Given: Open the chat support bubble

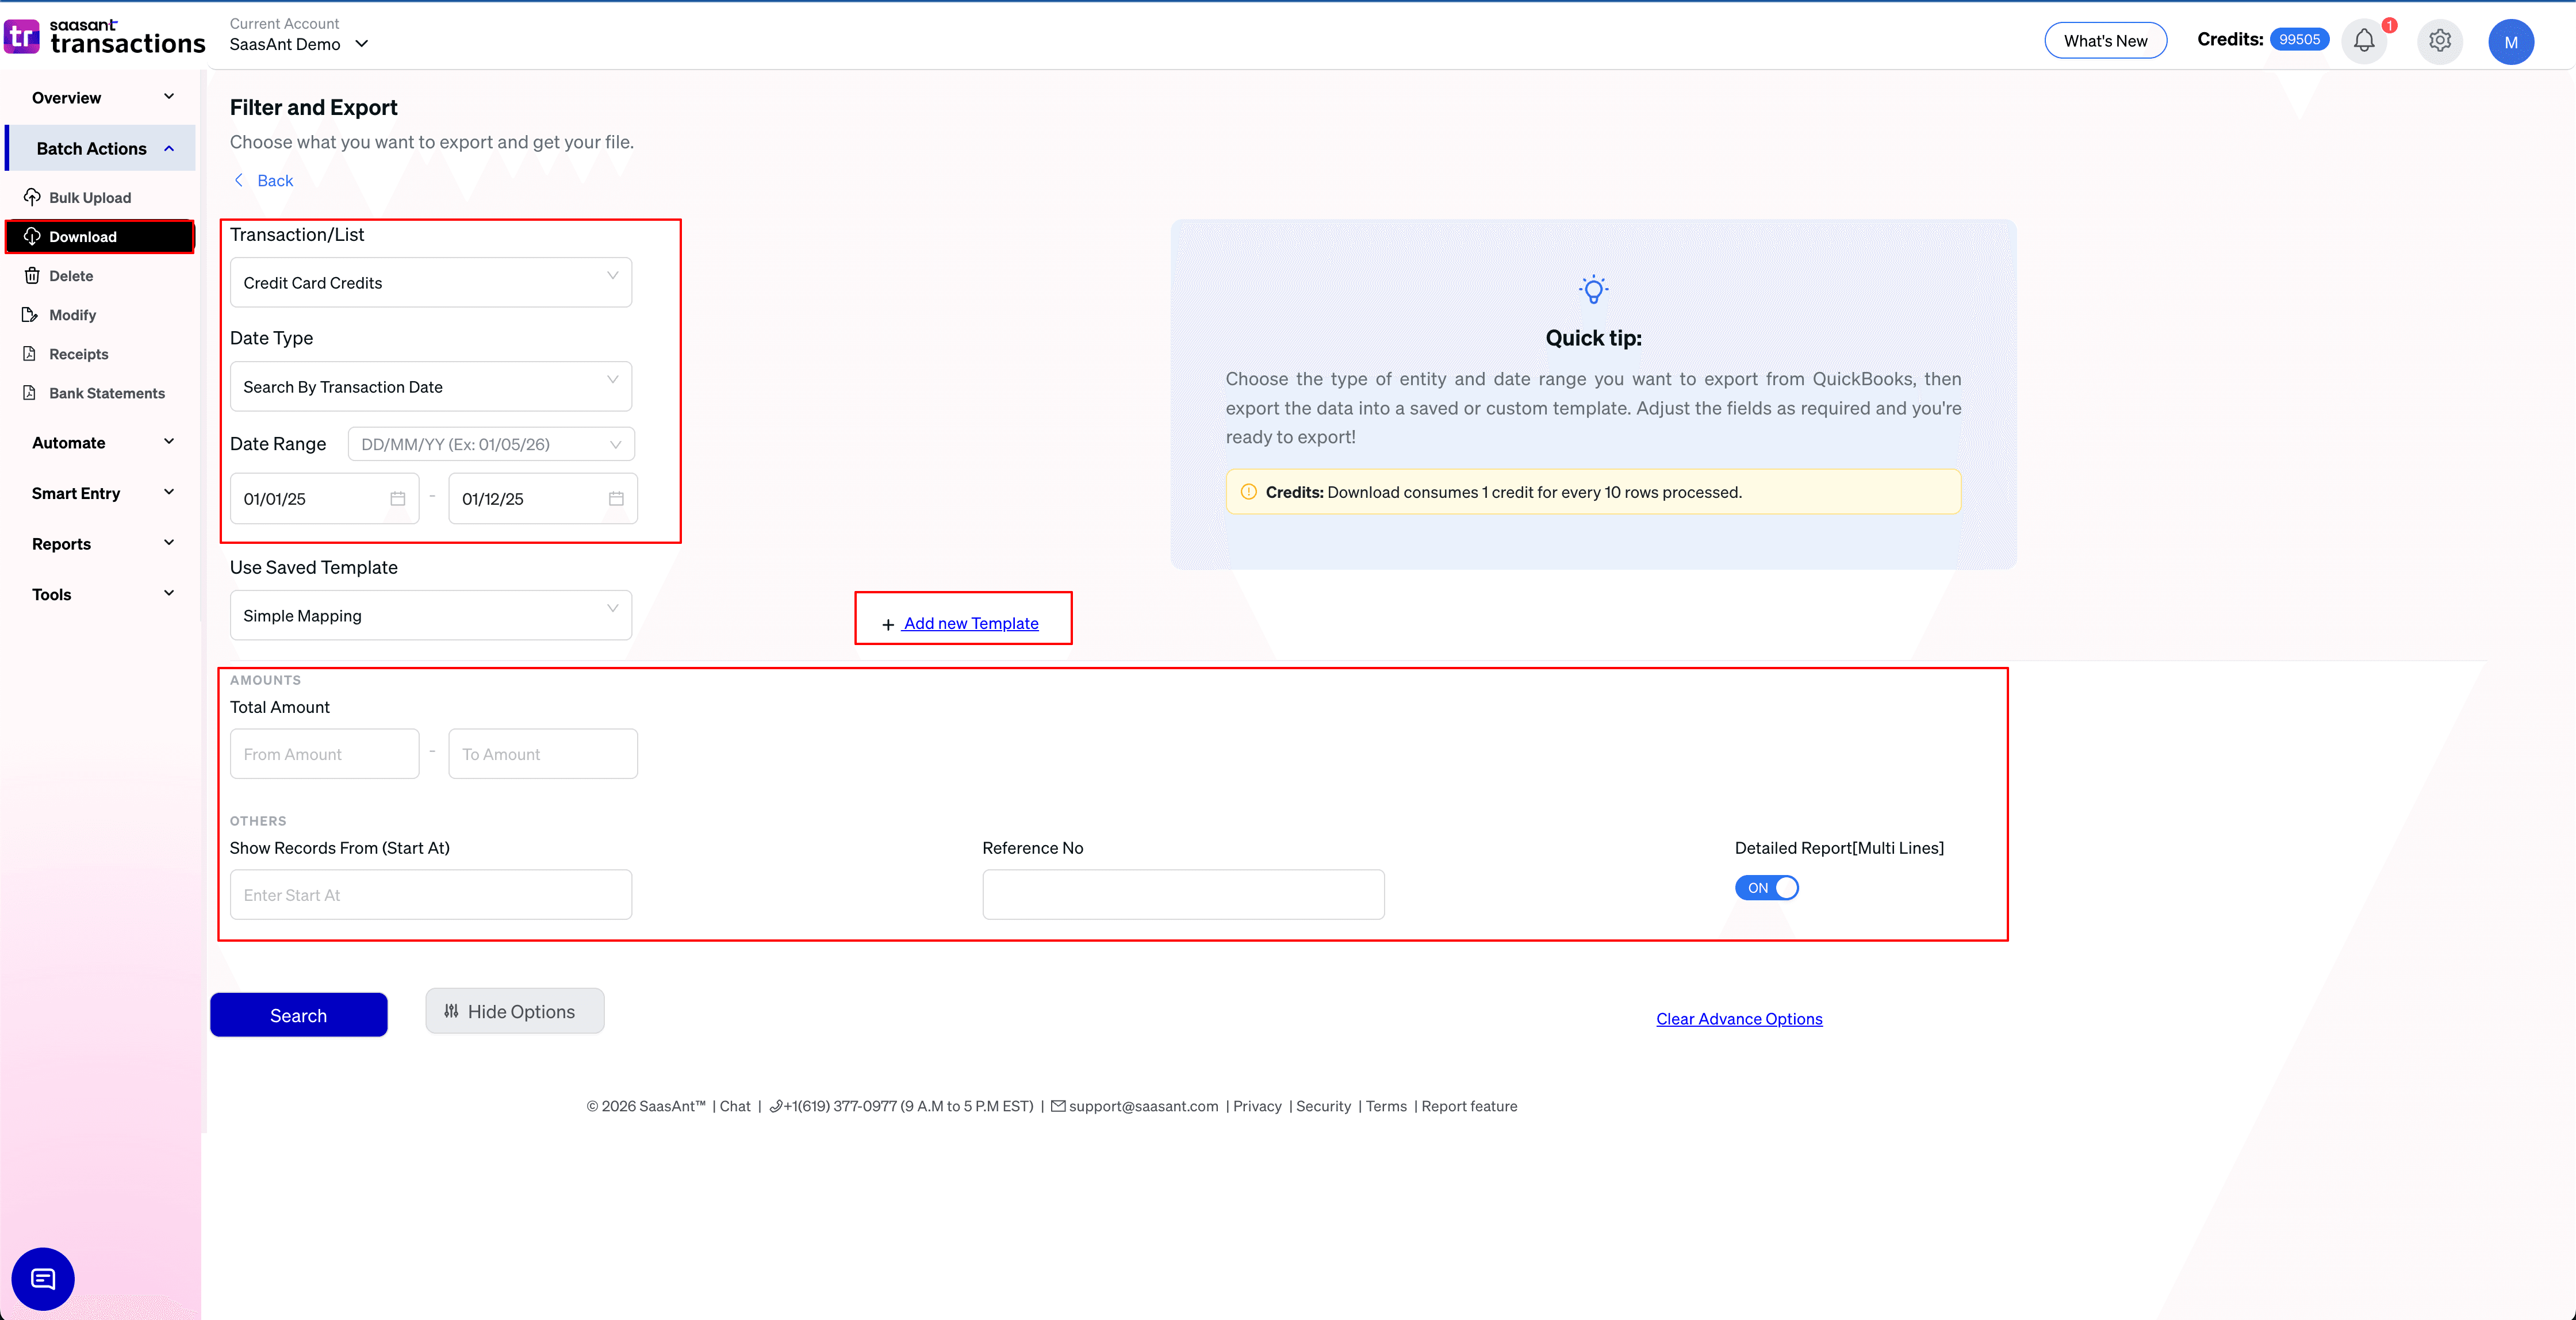Looking at the screenshot, I should [x=42, y=1278].
